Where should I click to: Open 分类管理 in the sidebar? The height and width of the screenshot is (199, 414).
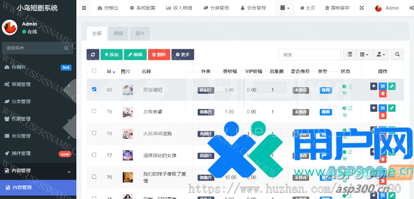pos(38,102)
